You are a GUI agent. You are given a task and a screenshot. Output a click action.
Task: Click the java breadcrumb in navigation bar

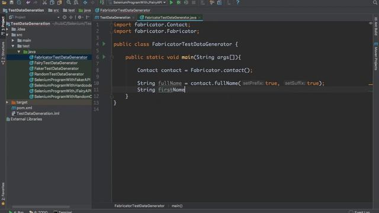[85, 11]
